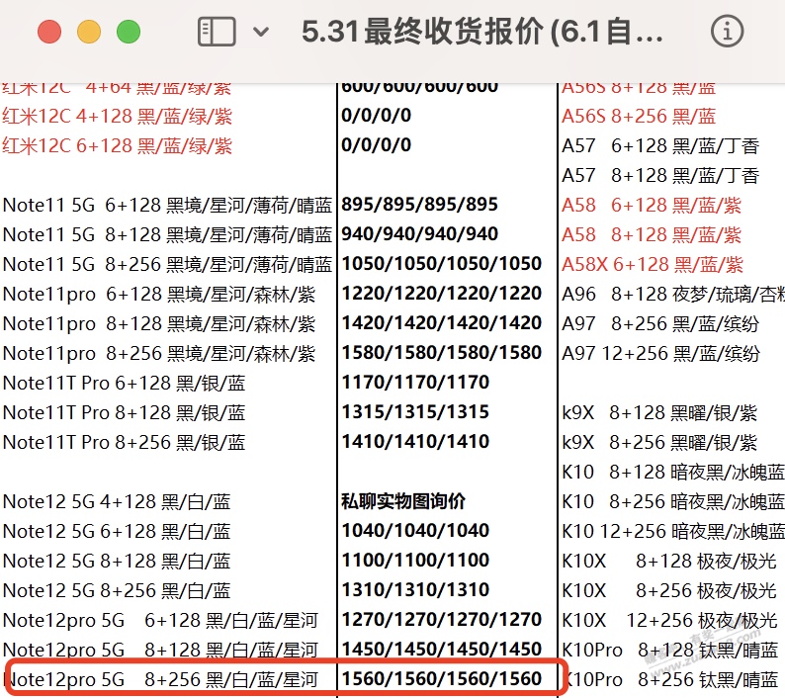Screen dimensions: 785x698
Task: Select k9X 8+128 黑曜/银/紫 entry
Action: pos(659,413)
